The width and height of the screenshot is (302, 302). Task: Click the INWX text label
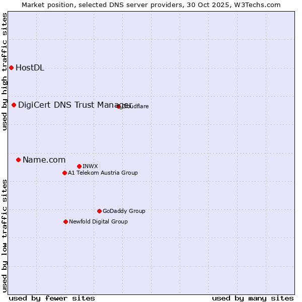coord(90,166)
